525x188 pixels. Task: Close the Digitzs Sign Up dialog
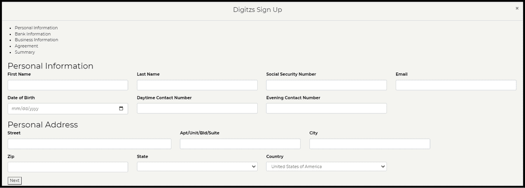pyautogui.click(x=516, y=9)
